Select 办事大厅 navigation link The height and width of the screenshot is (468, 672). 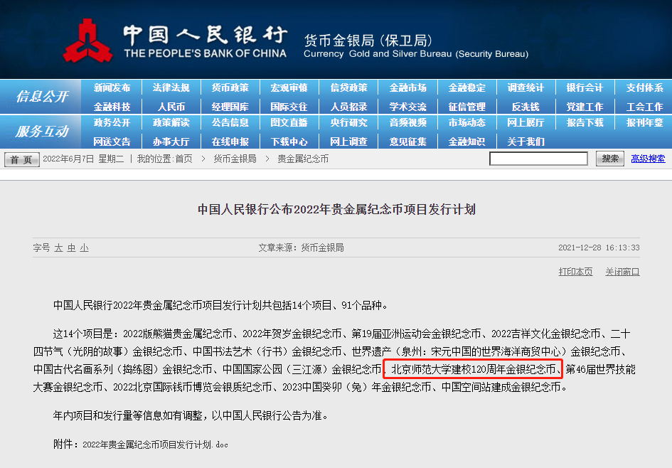(x=171, y=142)
